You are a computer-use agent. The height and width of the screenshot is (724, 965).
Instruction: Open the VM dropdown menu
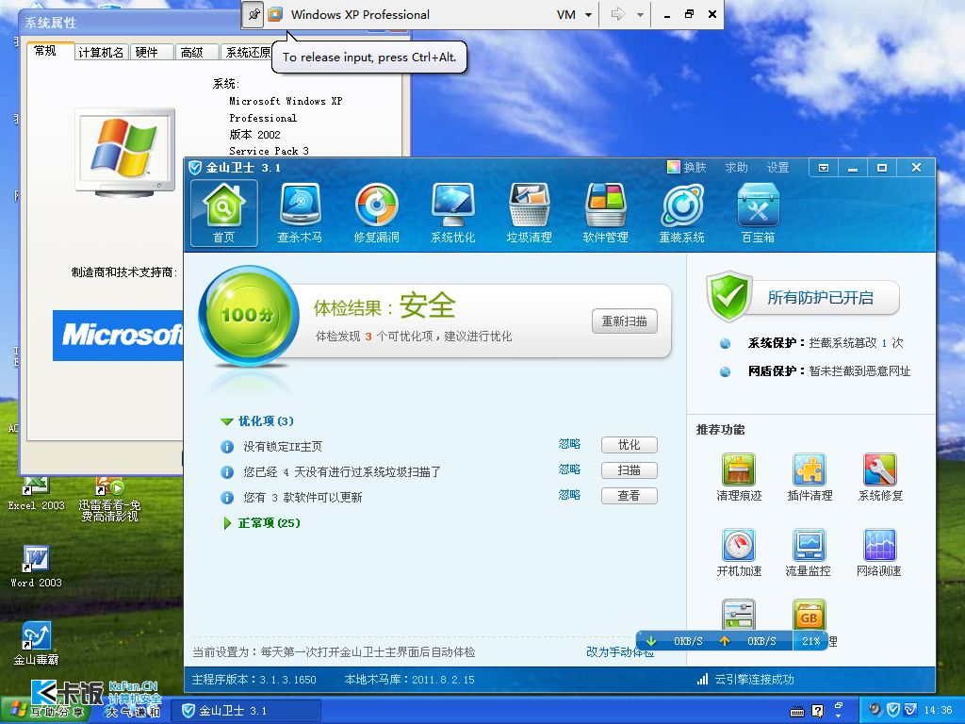click(x=574, y=15)
